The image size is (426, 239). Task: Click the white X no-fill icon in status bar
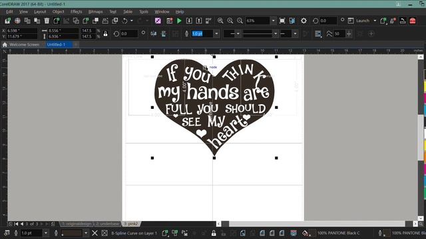click(95, 233)
